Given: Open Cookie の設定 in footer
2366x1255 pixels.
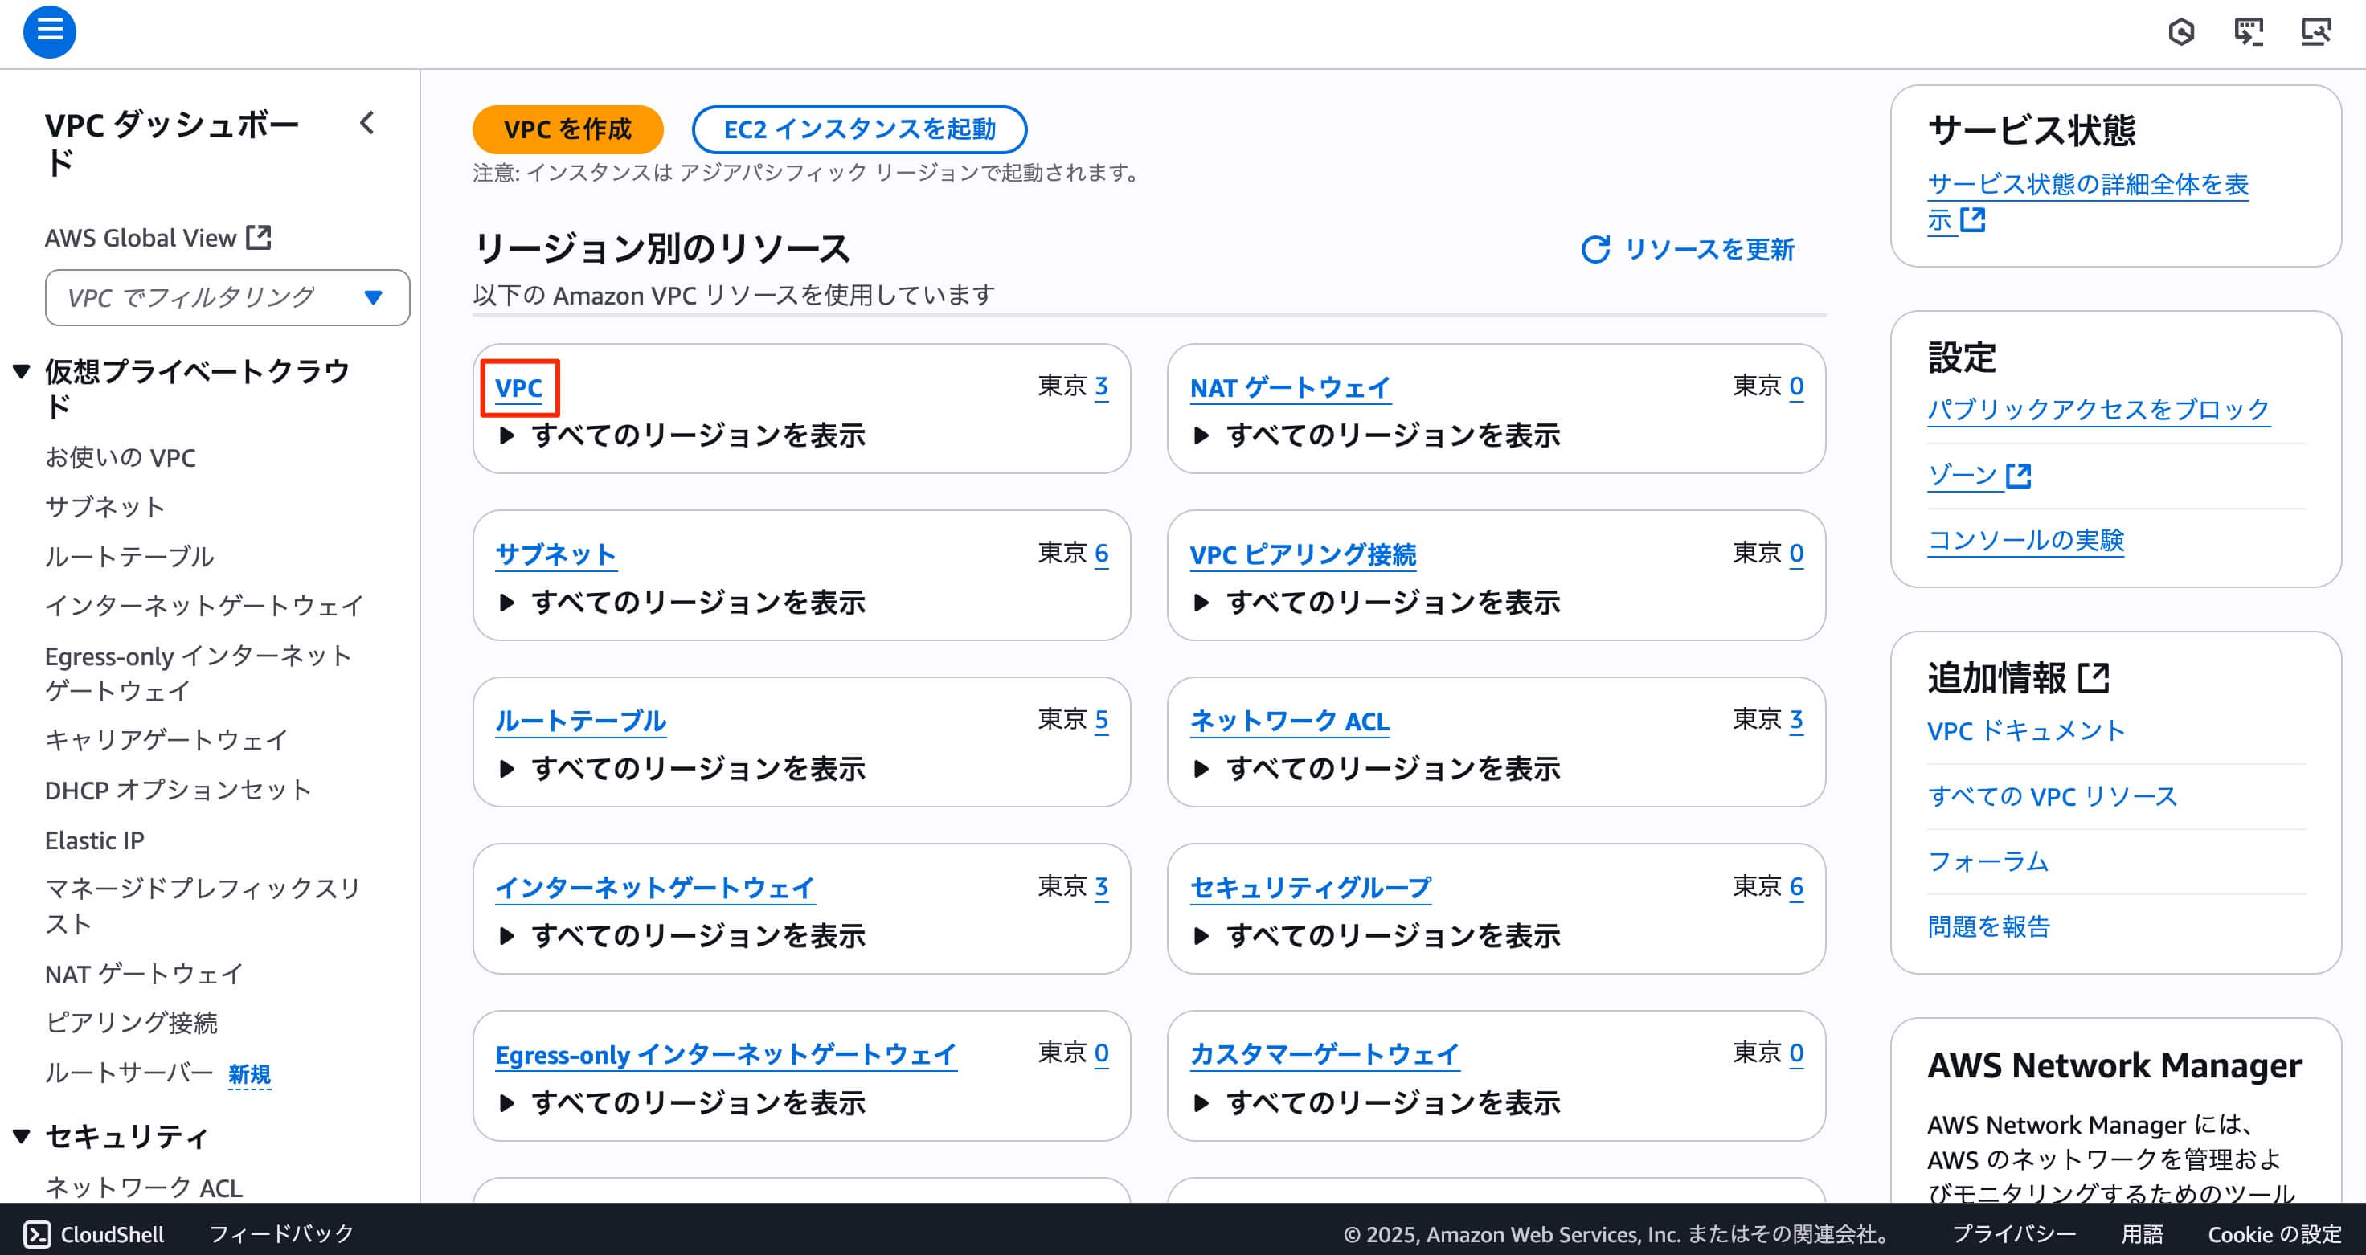Looking at the screenshot, I should (2274, 1234).
